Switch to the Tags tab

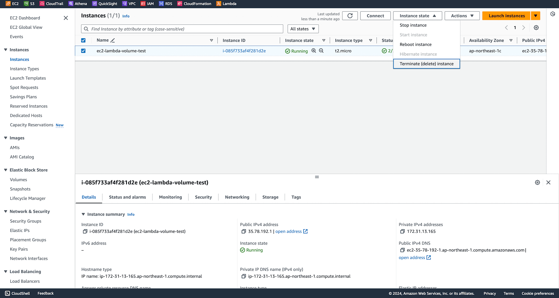(296, 197)
